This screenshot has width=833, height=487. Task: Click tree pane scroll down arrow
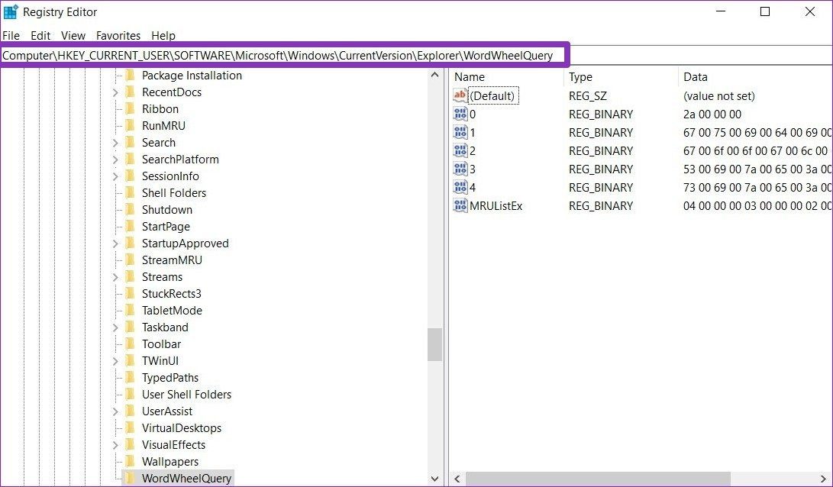point(434,479)
